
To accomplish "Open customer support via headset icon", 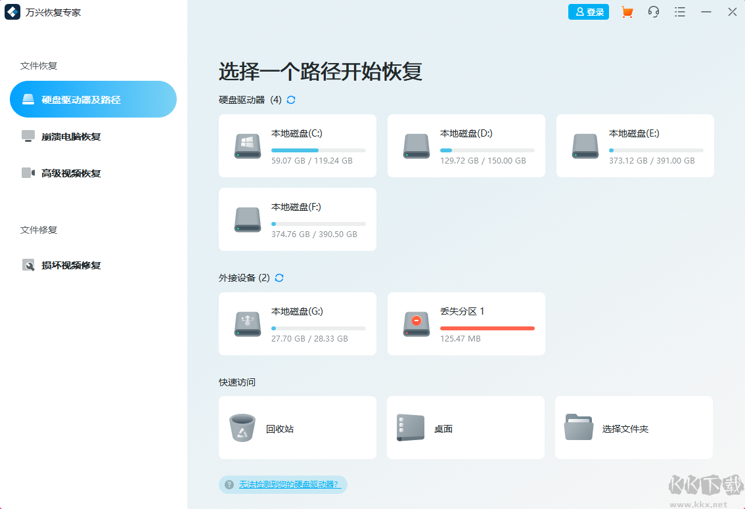I will coord(653,12).
